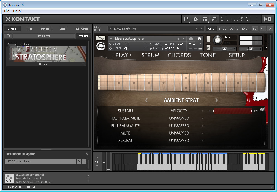Go to previous instrument preset arrow

[178, 39]
